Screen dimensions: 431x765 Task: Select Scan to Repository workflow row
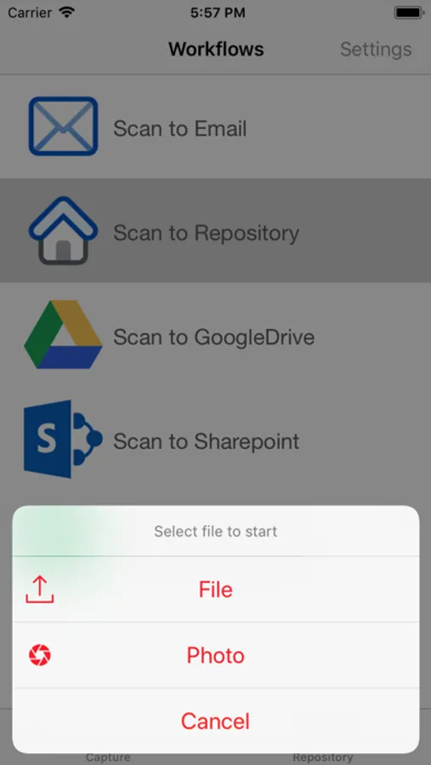pos(215,230)
